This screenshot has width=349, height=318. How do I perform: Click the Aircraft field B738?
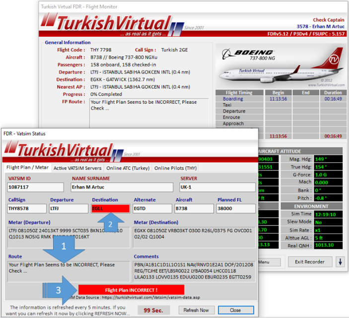coord(194,209)
